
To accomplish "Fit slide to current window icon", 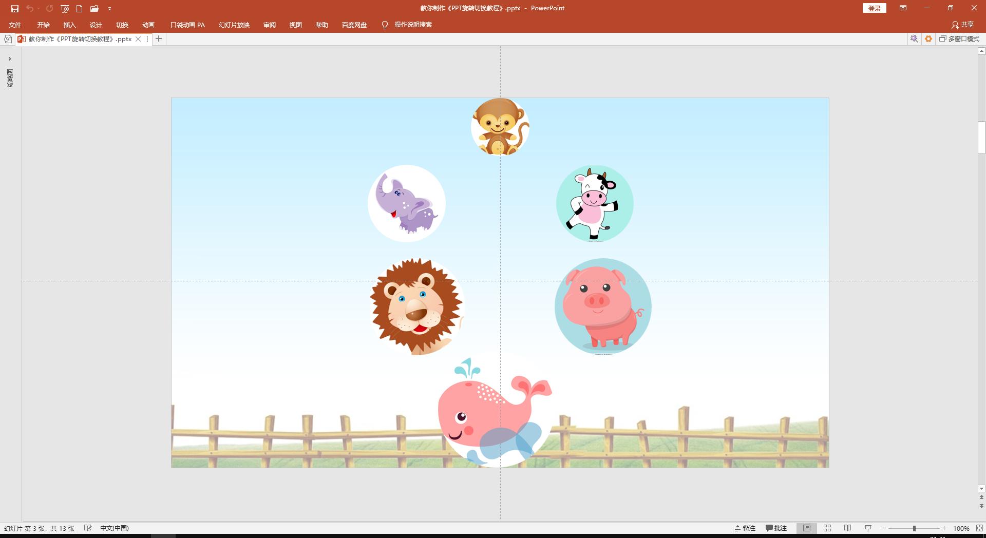I will tap(979, 528).
